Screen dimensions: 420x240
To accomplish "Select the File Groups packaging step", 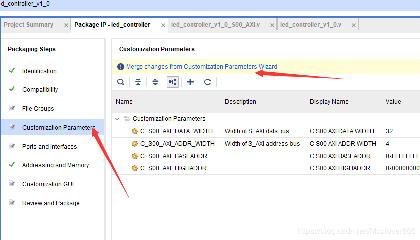I will [x=38, y=109].
